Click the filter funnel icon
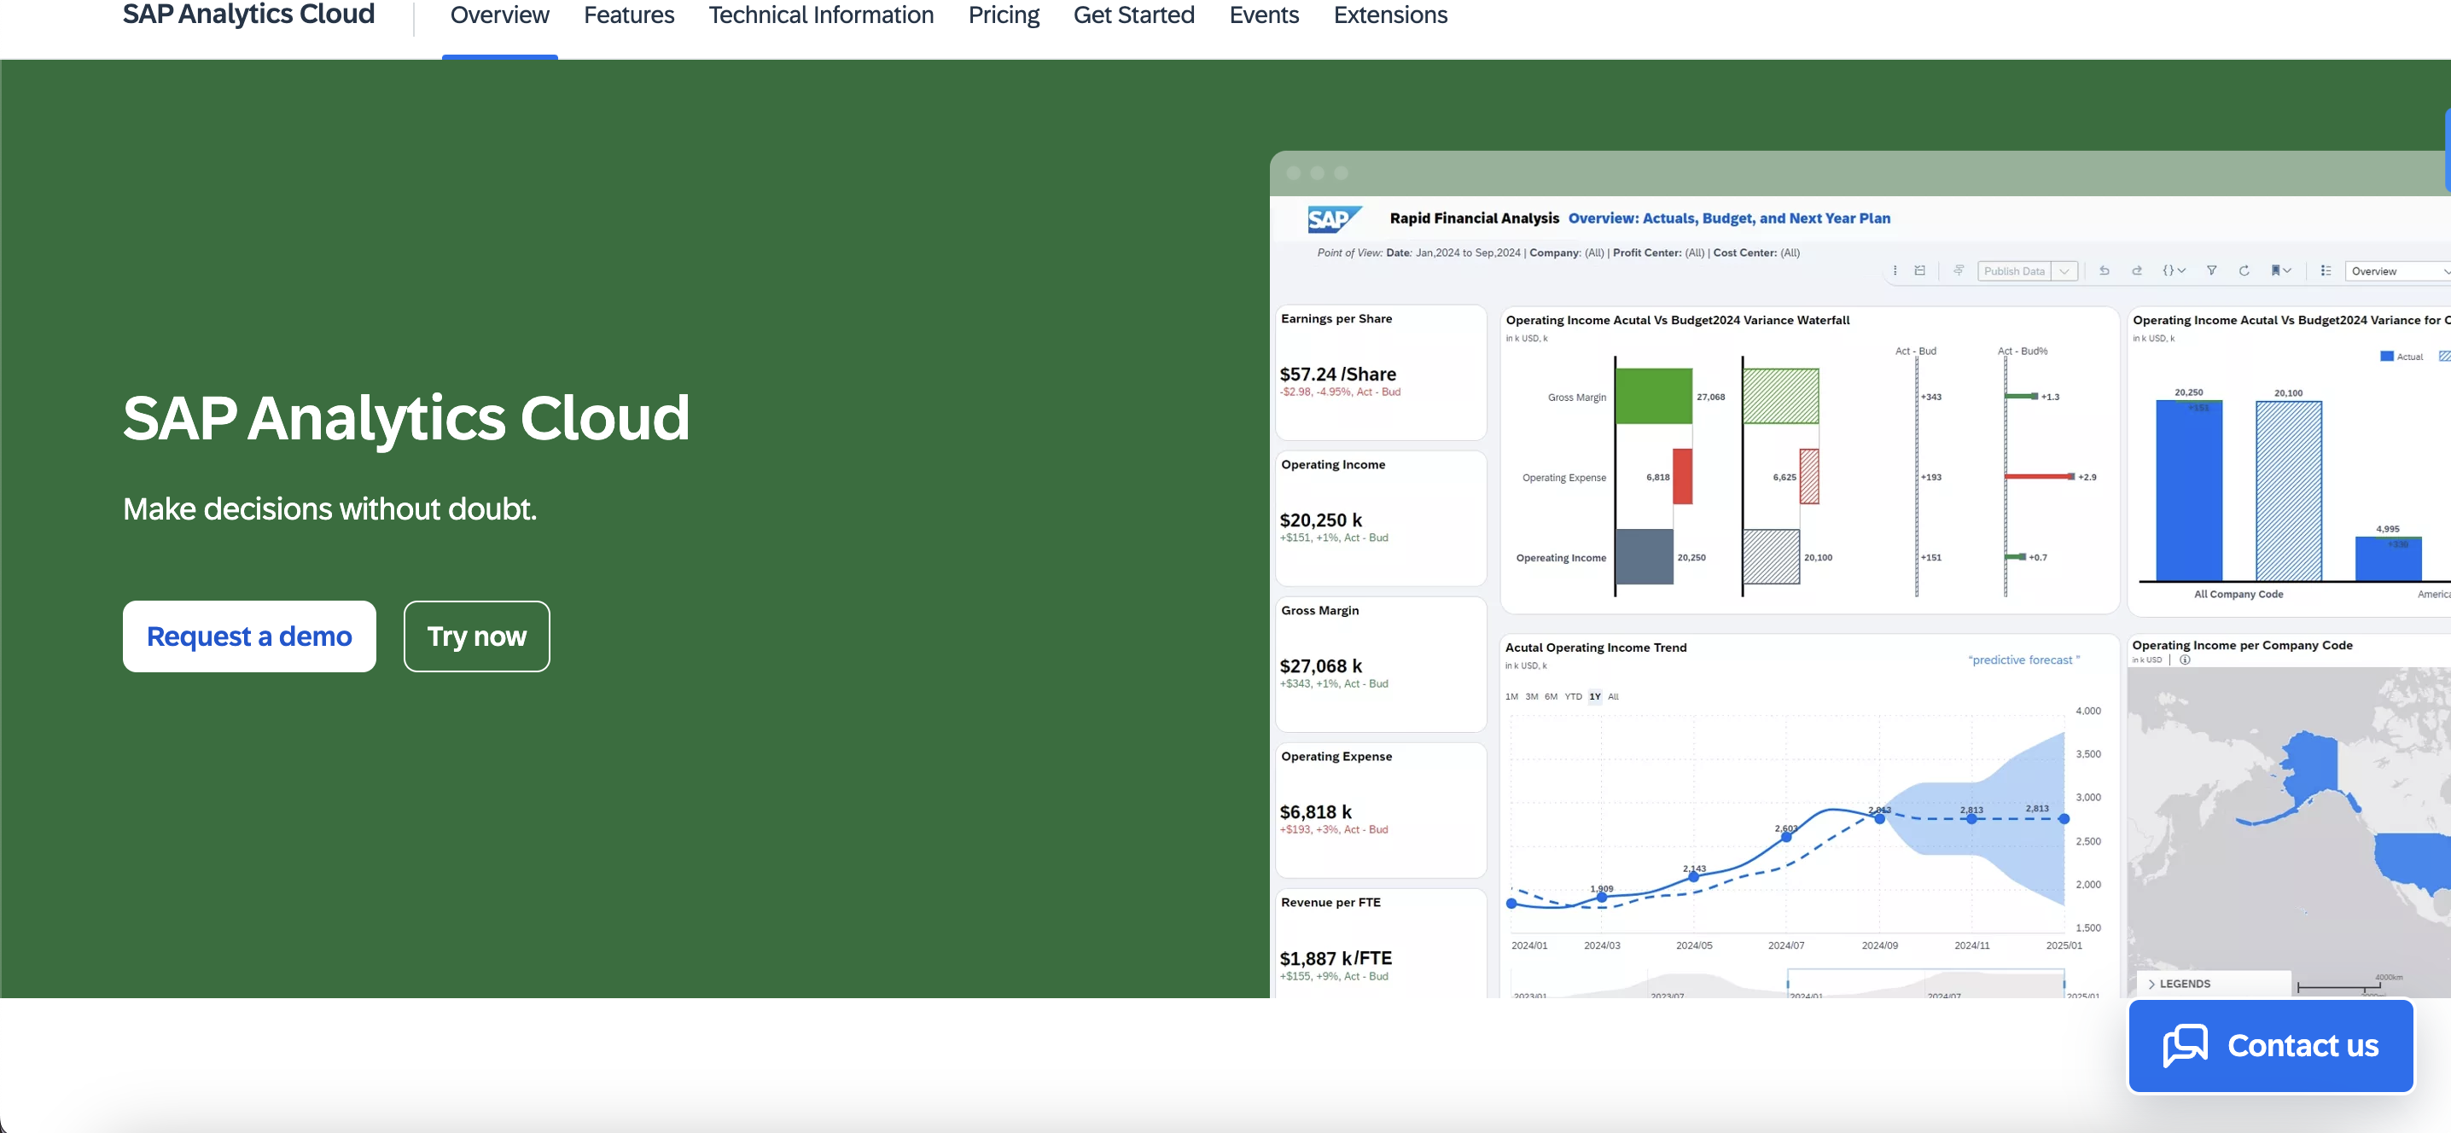The width and height of the screenshot is (2451, 1133). (x=2212, y=276)
